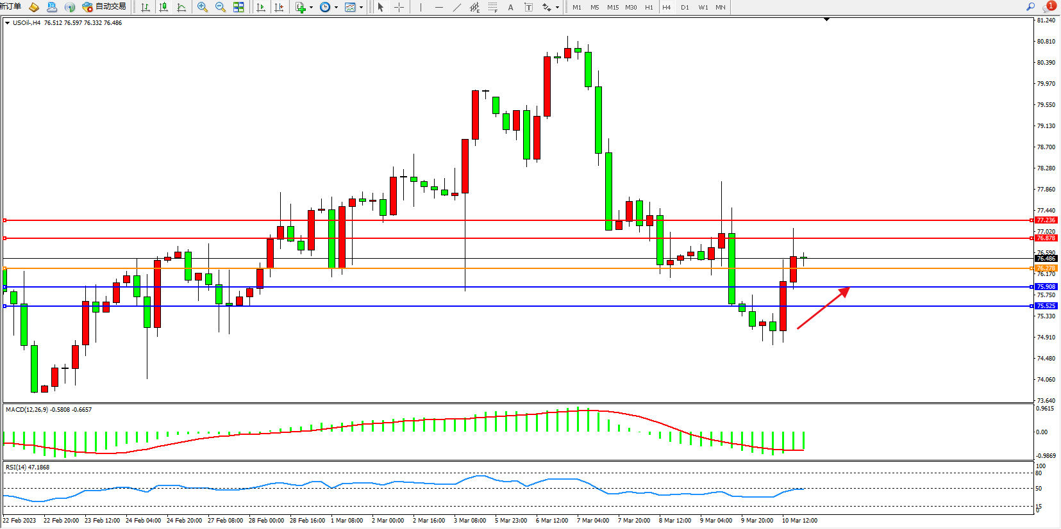Select the crosshair cursor tool
This screenshot has height=529, width=1061.
tap(399, 7)
